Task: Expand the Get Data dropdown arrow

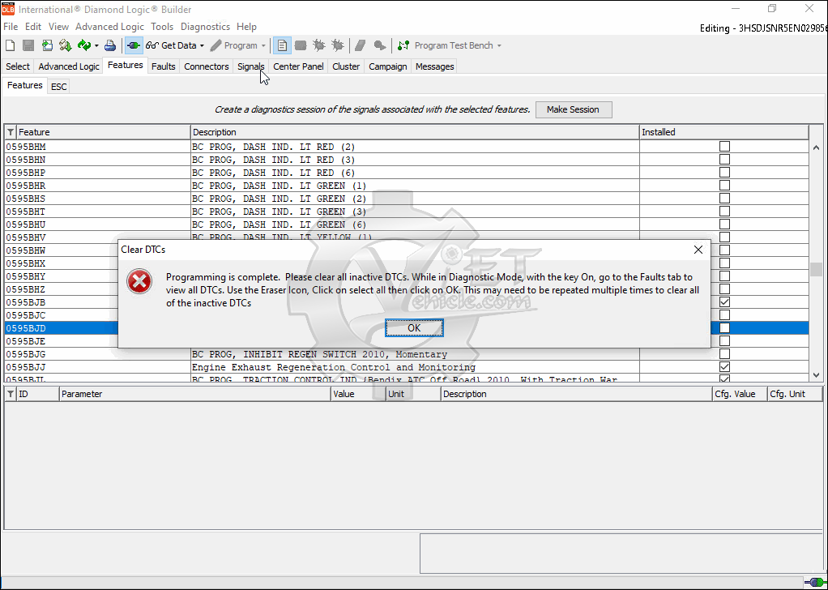Action: [202, 46]
